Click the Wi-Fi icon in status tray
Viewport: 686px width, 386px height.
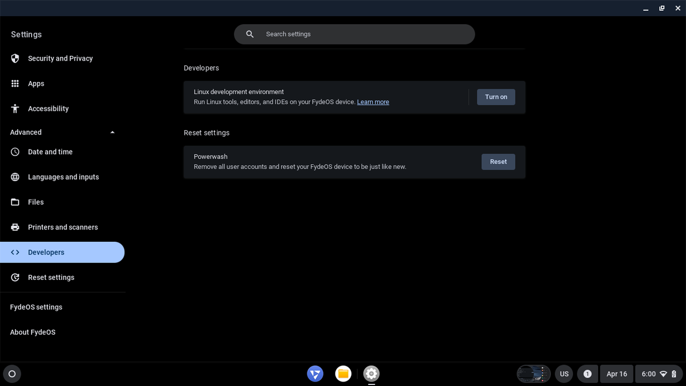pyautogui.click(x=663, y=374)
